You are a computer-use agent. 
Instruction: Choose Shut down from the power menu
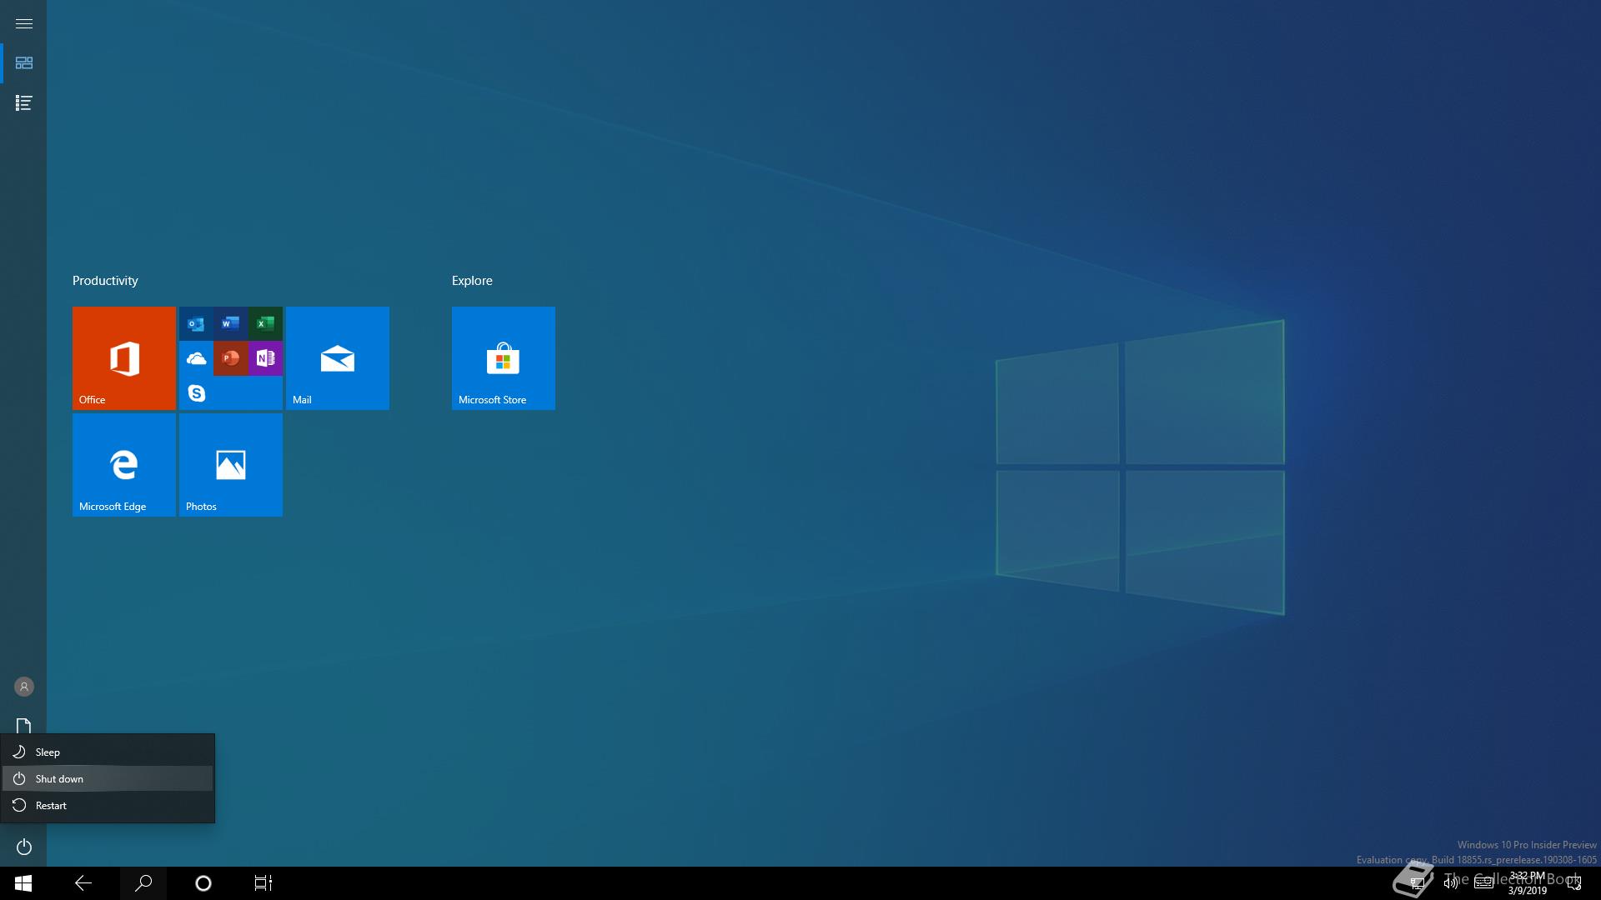[x=108, y=778]
